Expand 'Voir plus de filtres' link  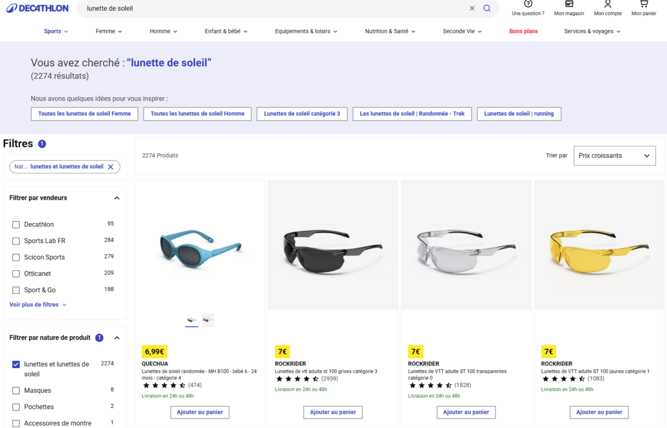[37, 304]
